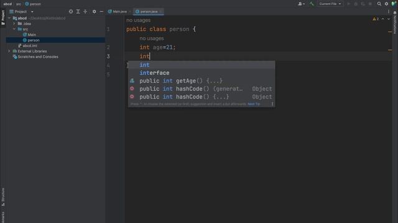This screenshot has width=398, height=223.
Task: Click 'public class person {' code line
Action: [x=161, y=29]
